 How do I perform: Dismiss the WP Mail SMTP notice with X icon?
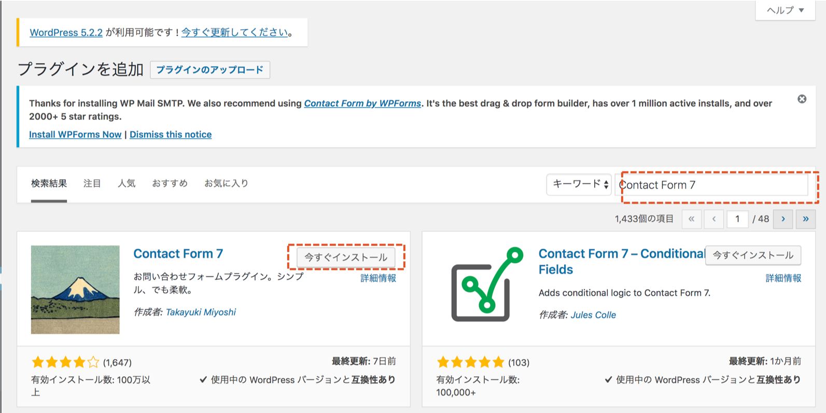[802, 99]
